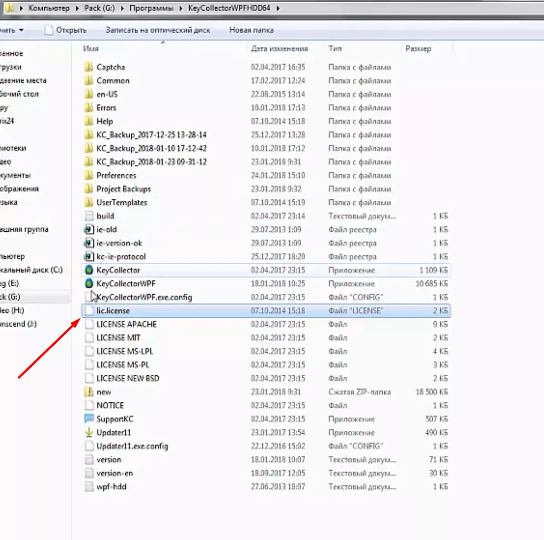544x540 pixels.
Task: Click the Новая папка button
Action: (251, 30)
